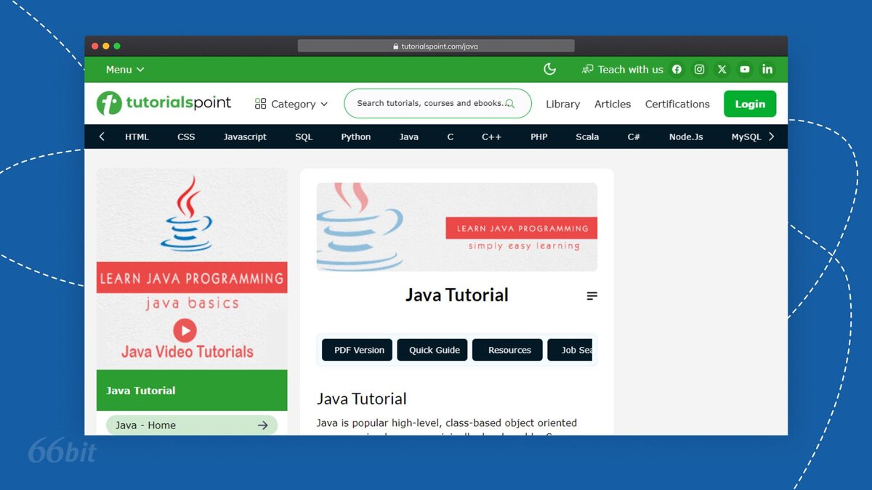Click the search magnifier icon
872x490 pixels.
(509, 104)
